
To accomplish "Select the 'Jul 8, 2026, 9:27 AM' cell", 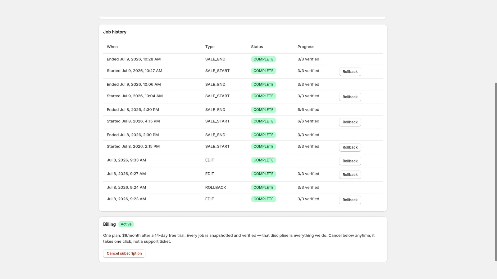I will (152, 175).
